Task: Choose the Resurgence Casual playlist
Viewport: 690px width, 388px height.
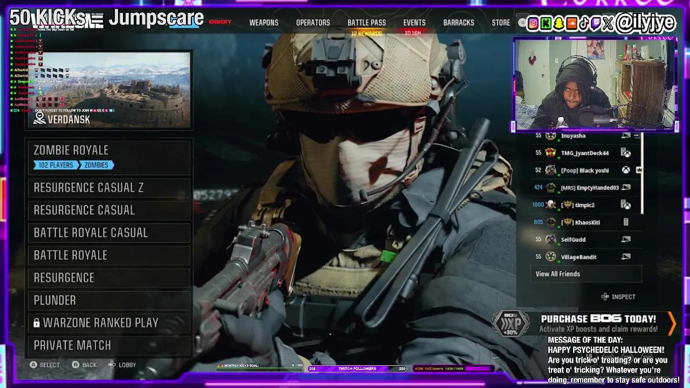Action: point(109,210)
